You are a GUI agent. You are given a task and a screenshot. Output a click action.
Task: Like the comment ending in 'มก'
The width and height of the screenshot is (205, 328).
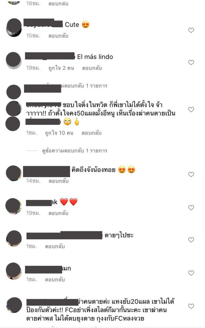click(191, 273)
